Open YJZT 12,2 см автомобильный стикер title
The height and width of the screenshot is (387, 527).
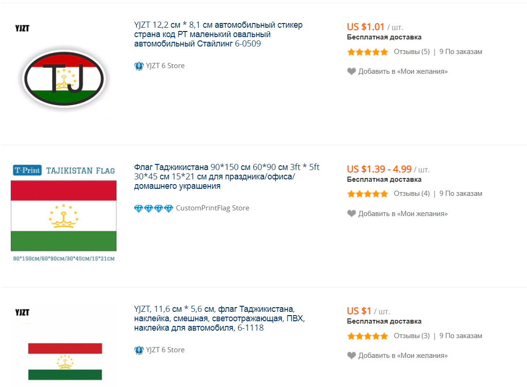pyautogui.click(x=218, y=34)
